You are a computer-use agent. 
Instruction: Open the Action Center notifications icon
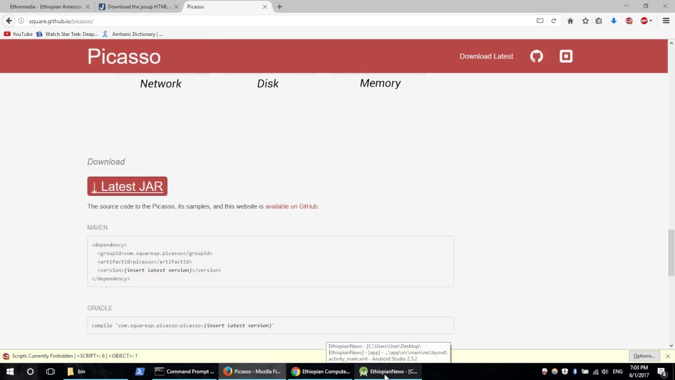(x=662, y=372)
